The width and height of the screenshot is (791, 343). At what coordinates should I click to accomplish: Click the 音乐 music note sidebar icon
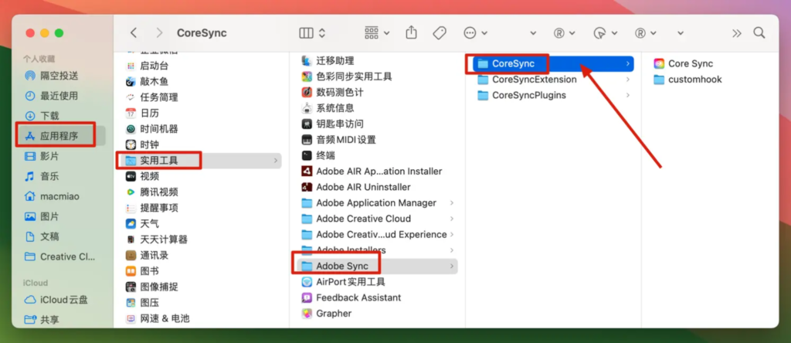[30, 176]
